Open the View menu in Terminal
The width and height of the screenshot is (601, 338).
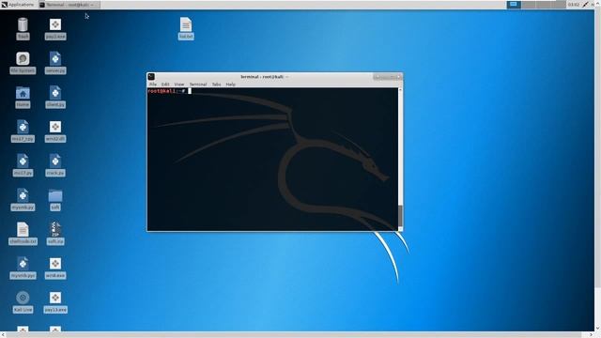[x=179, y=84]
